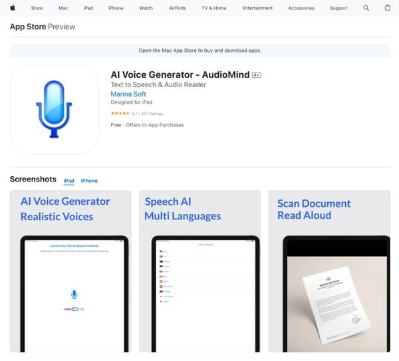Click the app title AI Voice Generator - AudioMind
Image resolution: width=399 pixels, height=361 pixels.
(180, 75)
